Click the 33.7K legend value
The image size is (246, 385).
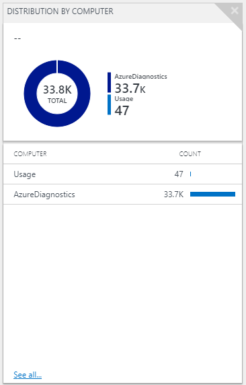(130, 88)
